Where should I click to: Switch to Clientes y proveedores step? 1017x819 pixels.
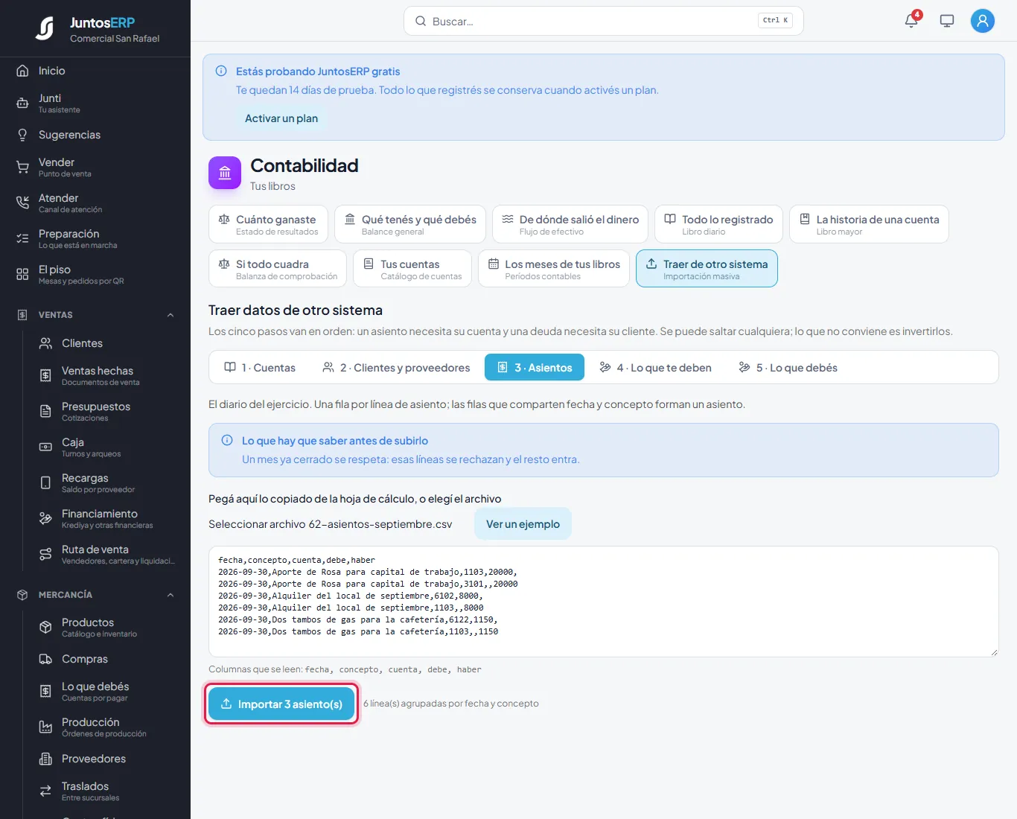(396, 368)
